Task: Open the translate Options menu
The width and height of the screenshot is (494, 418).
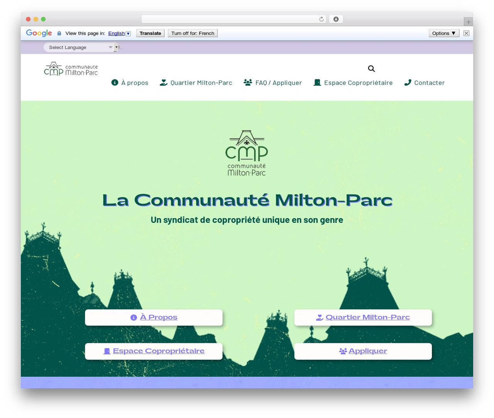Action: 444,33
